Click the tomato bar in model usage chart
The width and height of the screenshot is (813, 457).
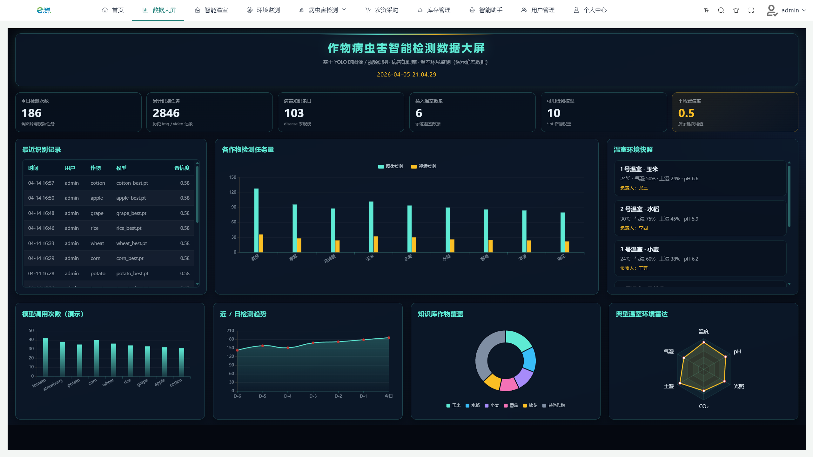[45, 357]
